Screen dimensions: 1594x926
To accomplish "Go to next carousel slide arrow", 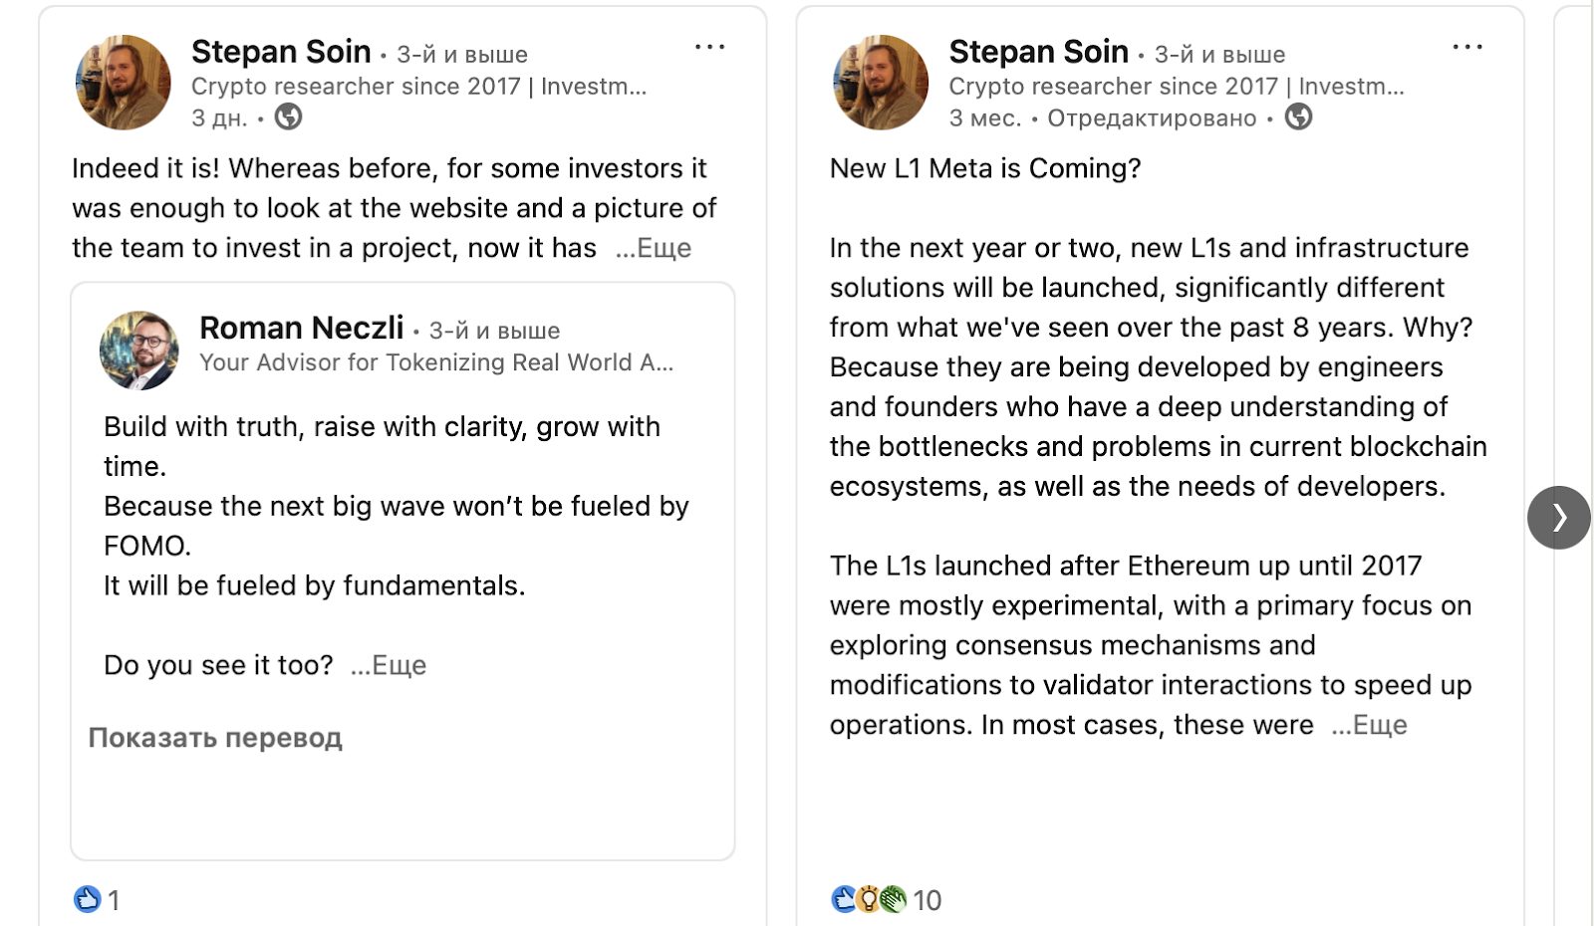I will (x=1559, y=517).
